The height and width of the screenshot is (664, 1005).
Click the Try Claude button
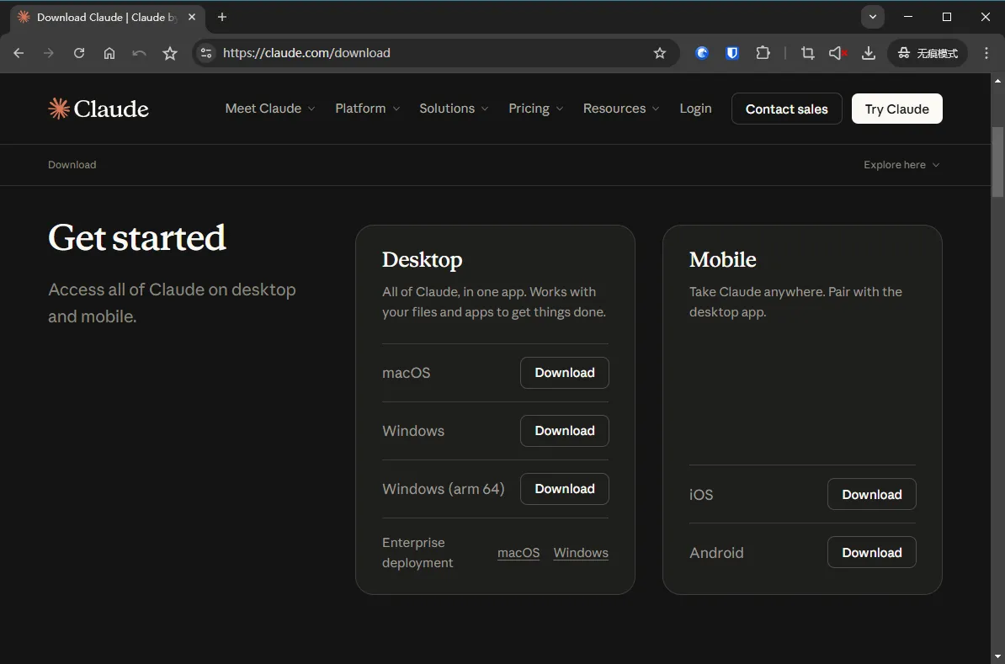(896, 109)
